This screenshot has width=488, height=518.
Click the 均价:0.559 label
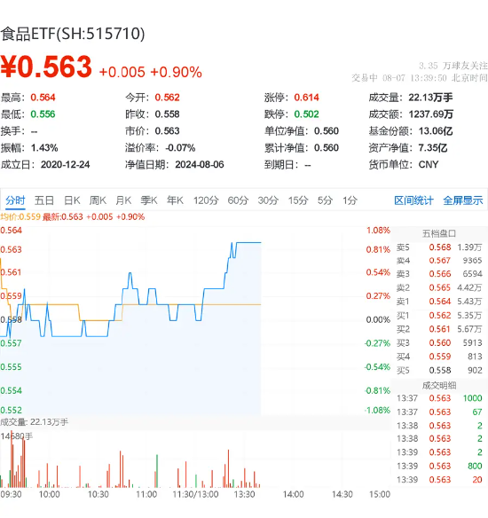point(20,217)
